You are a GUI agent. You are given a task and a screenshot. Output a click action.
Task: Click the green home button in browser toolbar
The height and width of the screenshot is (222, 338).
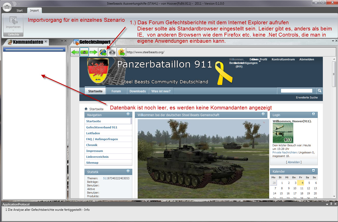(x=84, y=52)
